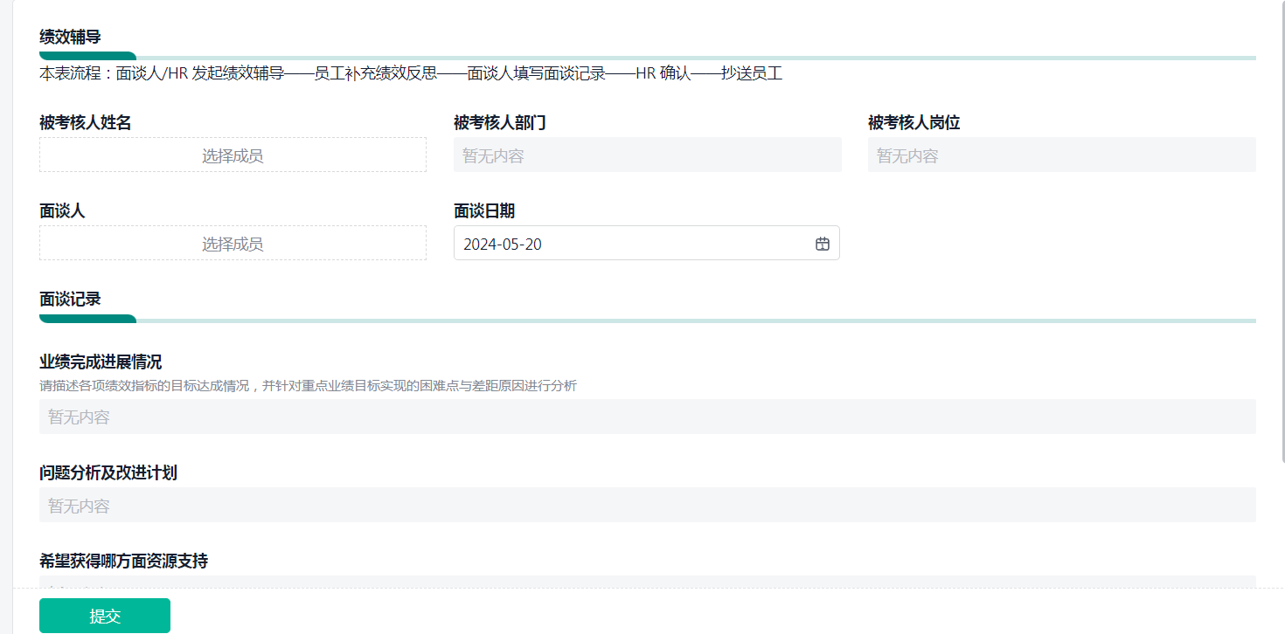Viewport: 1285px width, 634px height.
Task: Click the 被考核人姓名 label
Action: [86, 123]
